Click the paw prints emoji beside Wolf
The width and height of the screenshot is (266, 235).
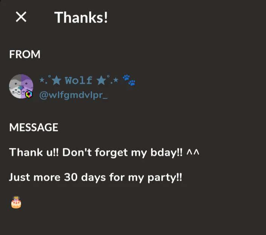pyautogui.click(x=129, y=80)
